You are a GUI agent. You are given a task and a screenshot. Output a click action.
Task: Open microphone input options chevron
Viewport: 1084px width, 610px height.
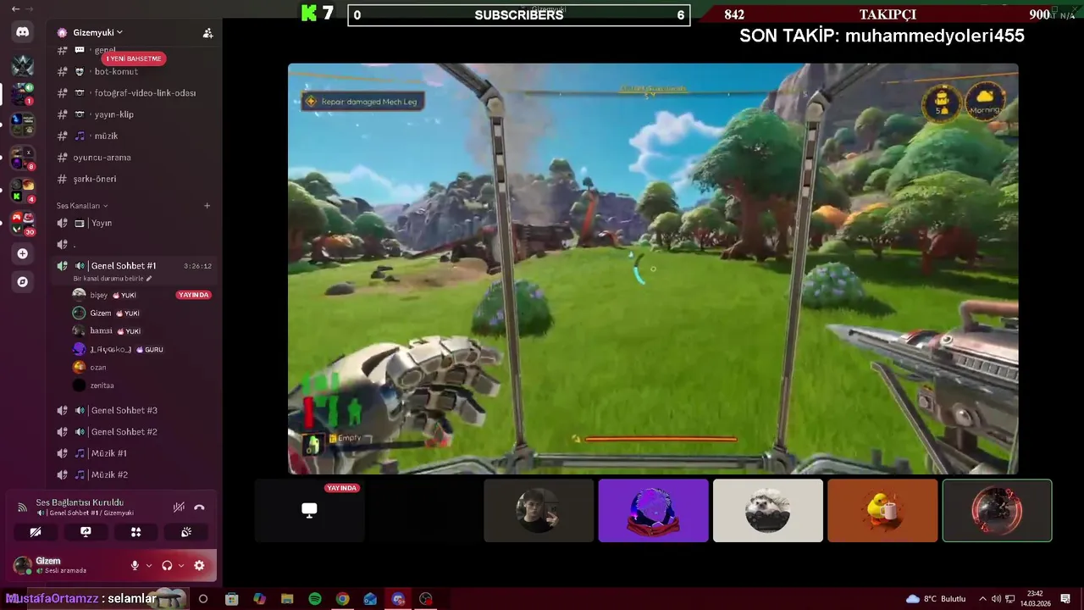(149, 566)
